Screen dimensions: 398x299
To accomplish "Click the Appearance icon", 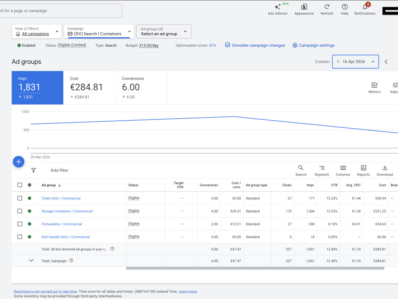I will pyautogui.click(x=304, y=7).
